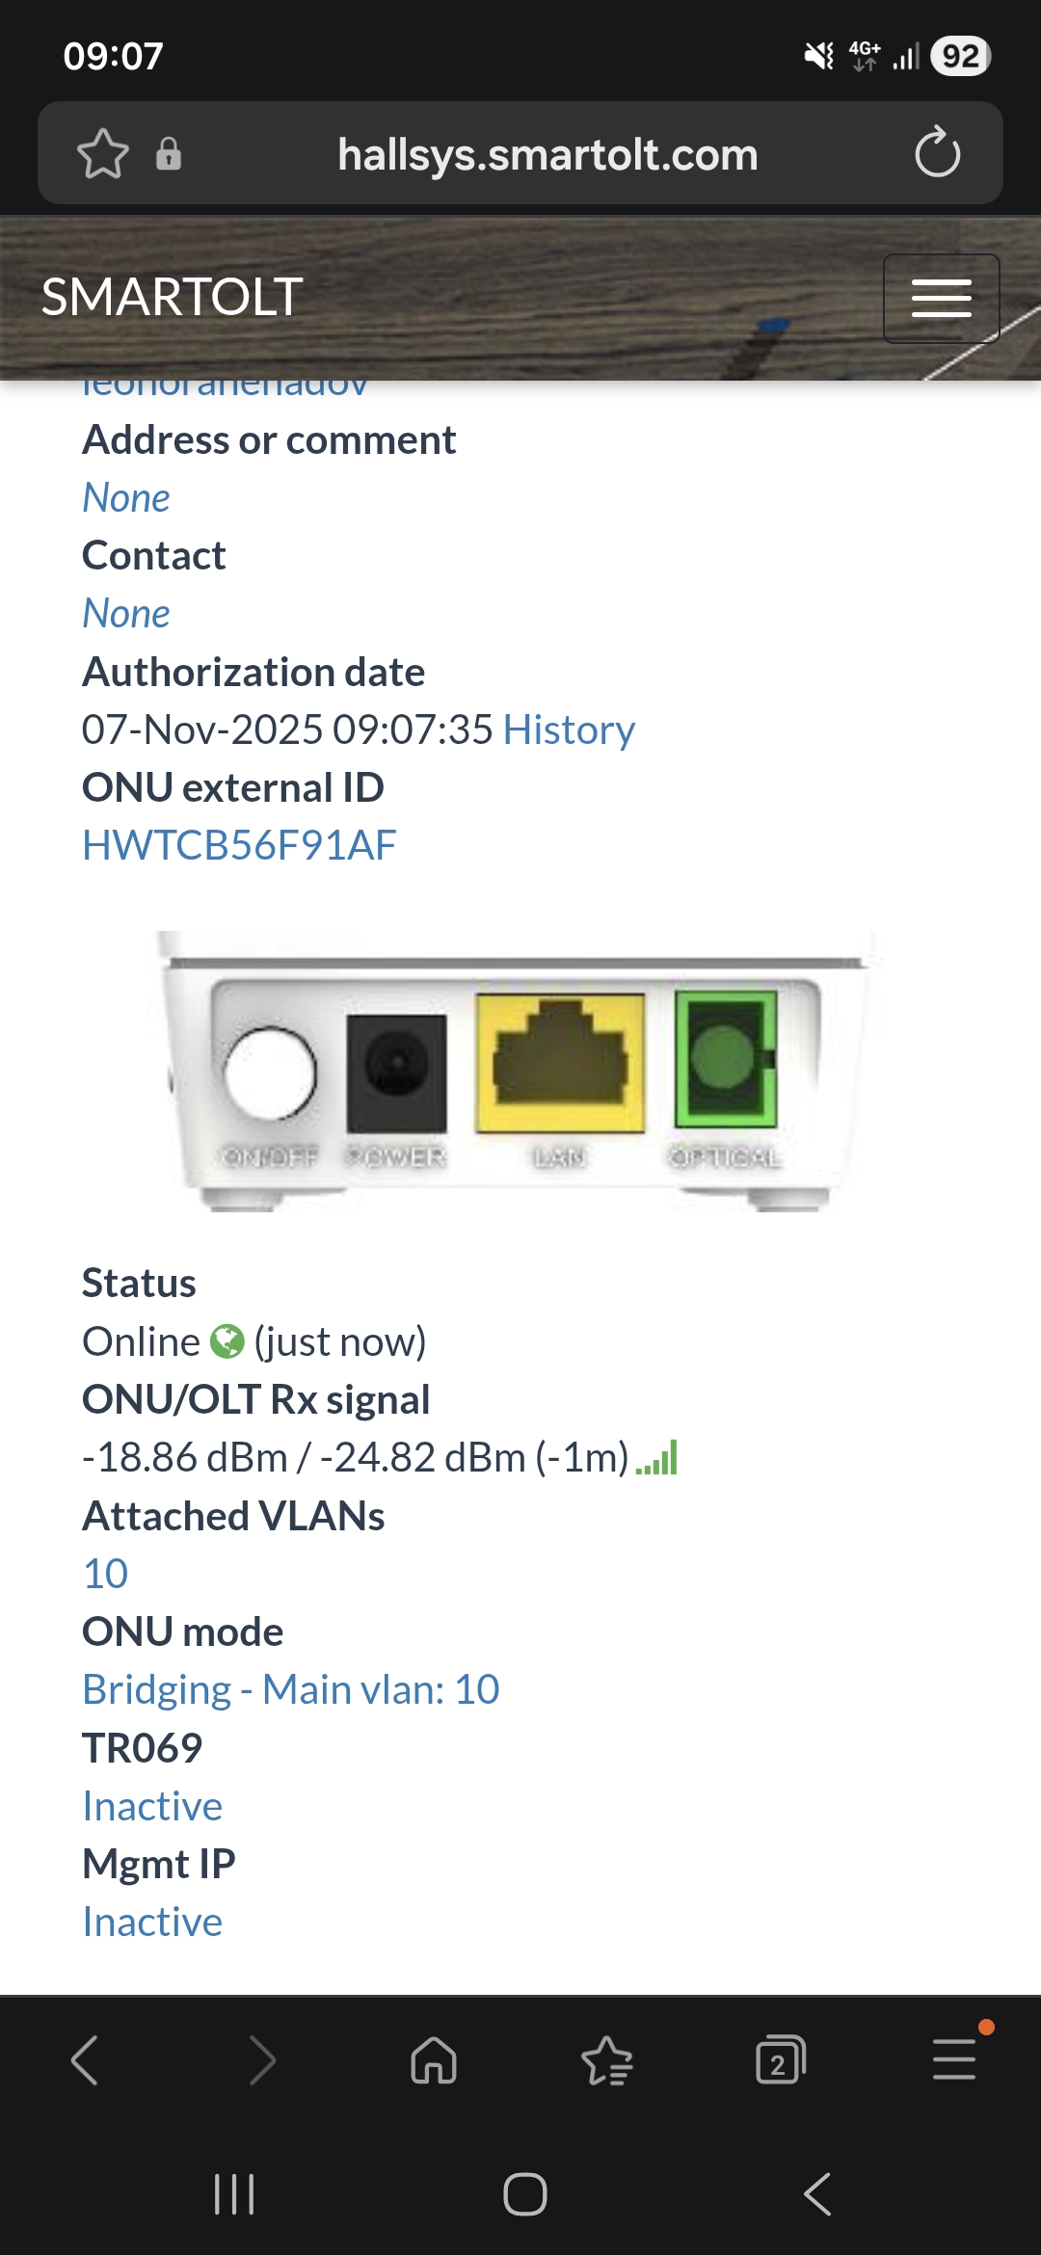
Task: Open the SMARTOLT home logo link
Action: [173, 297]
